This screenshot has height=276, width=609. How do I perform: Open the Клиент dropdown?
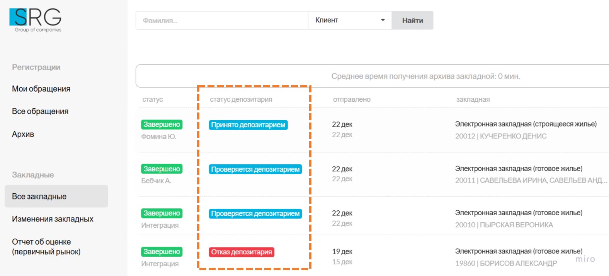(x=350, y=20)
